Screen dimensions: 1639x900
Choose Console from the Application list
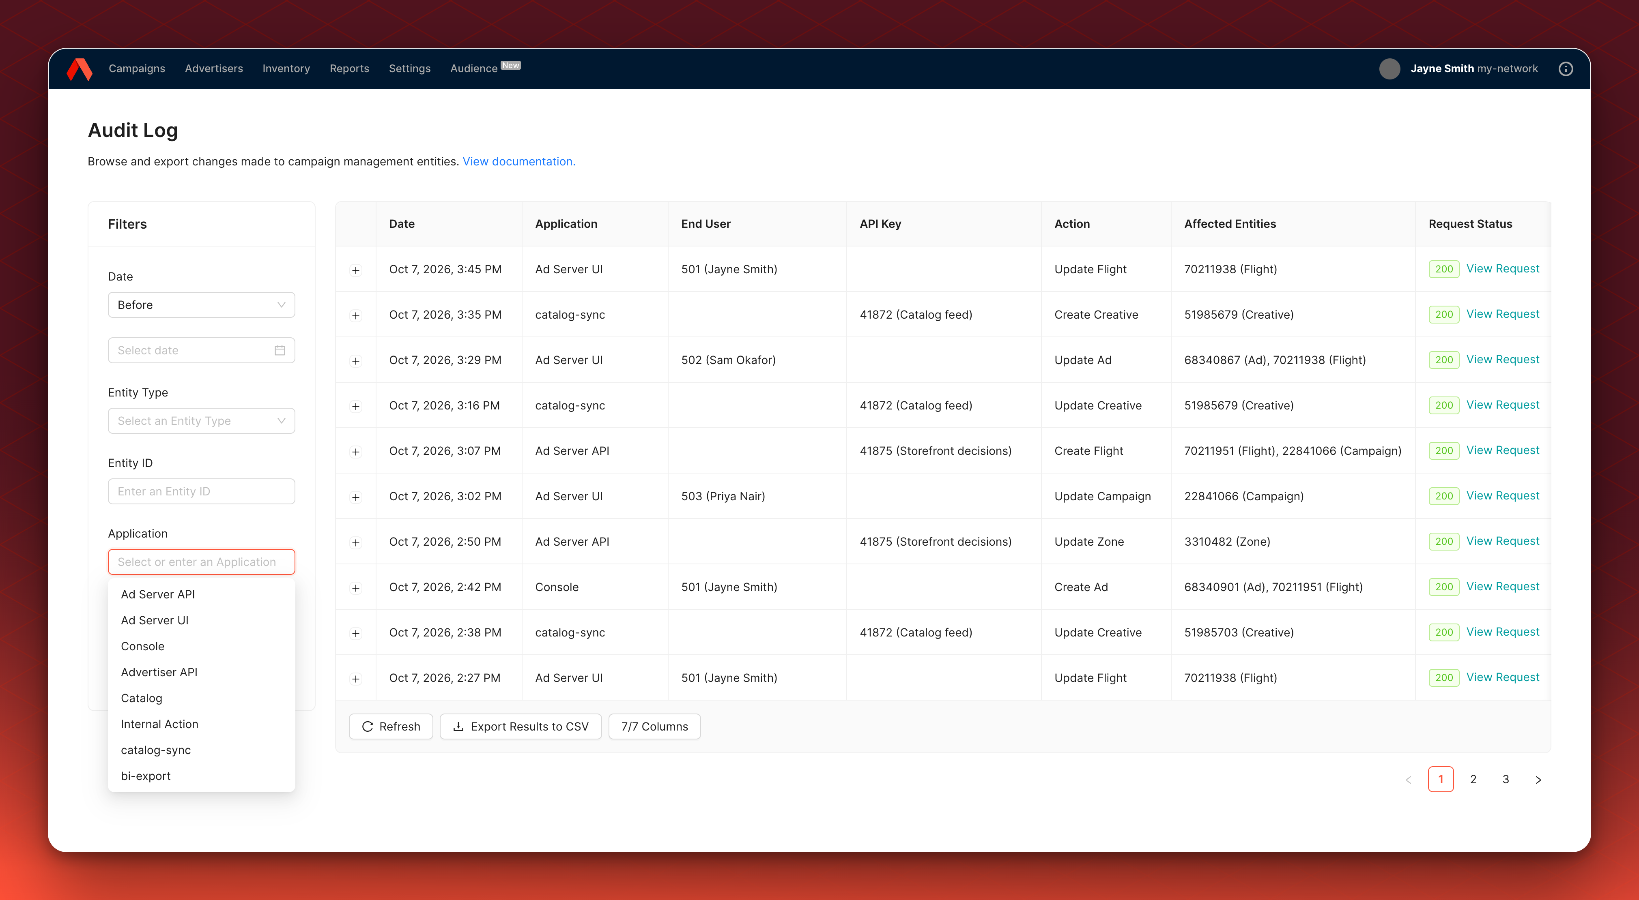[201, 646]
